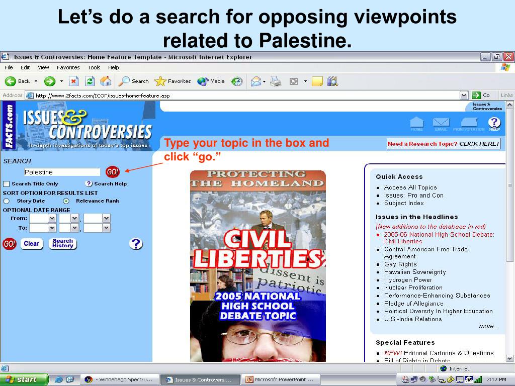The image size is (515, 386).
Task: Click the green Go arrow by the address bar
Action: pos(476,95)
